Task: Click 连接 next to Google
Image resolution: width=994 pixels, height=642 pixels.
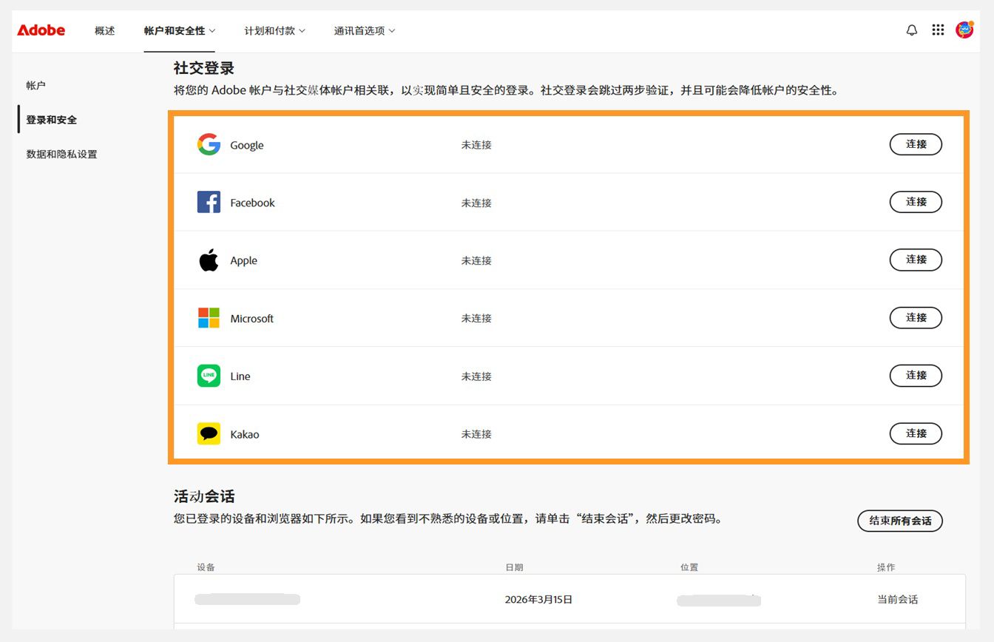Action: [916, 144]
